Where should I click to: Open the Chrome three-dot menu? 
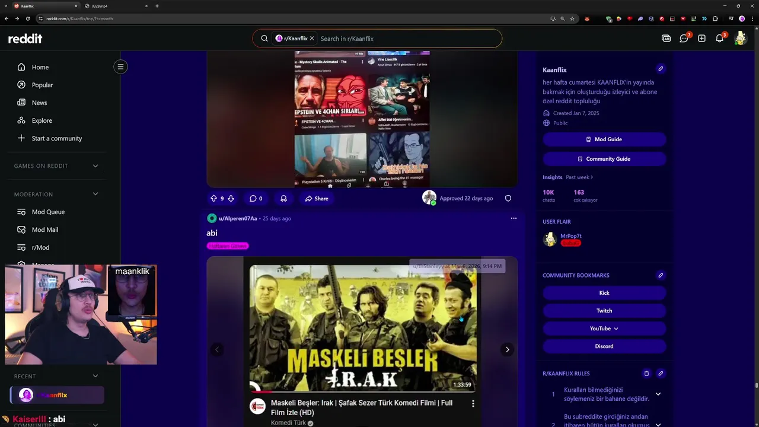click(752, 18)
